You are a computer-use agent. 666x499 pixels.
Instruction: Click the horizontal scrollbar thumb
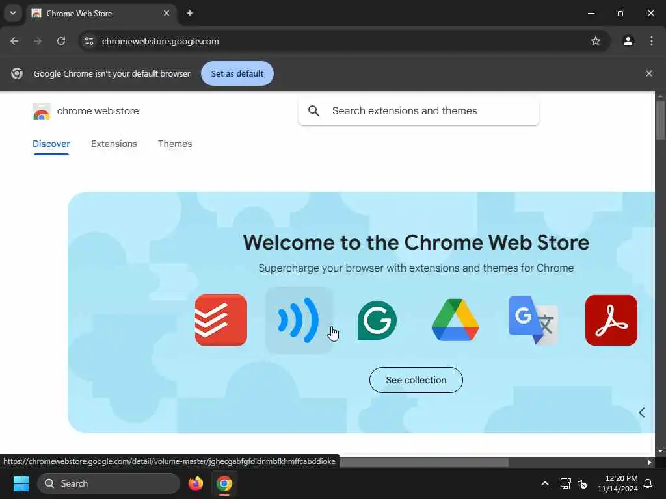pyautogui.click(x=424, y=462)
